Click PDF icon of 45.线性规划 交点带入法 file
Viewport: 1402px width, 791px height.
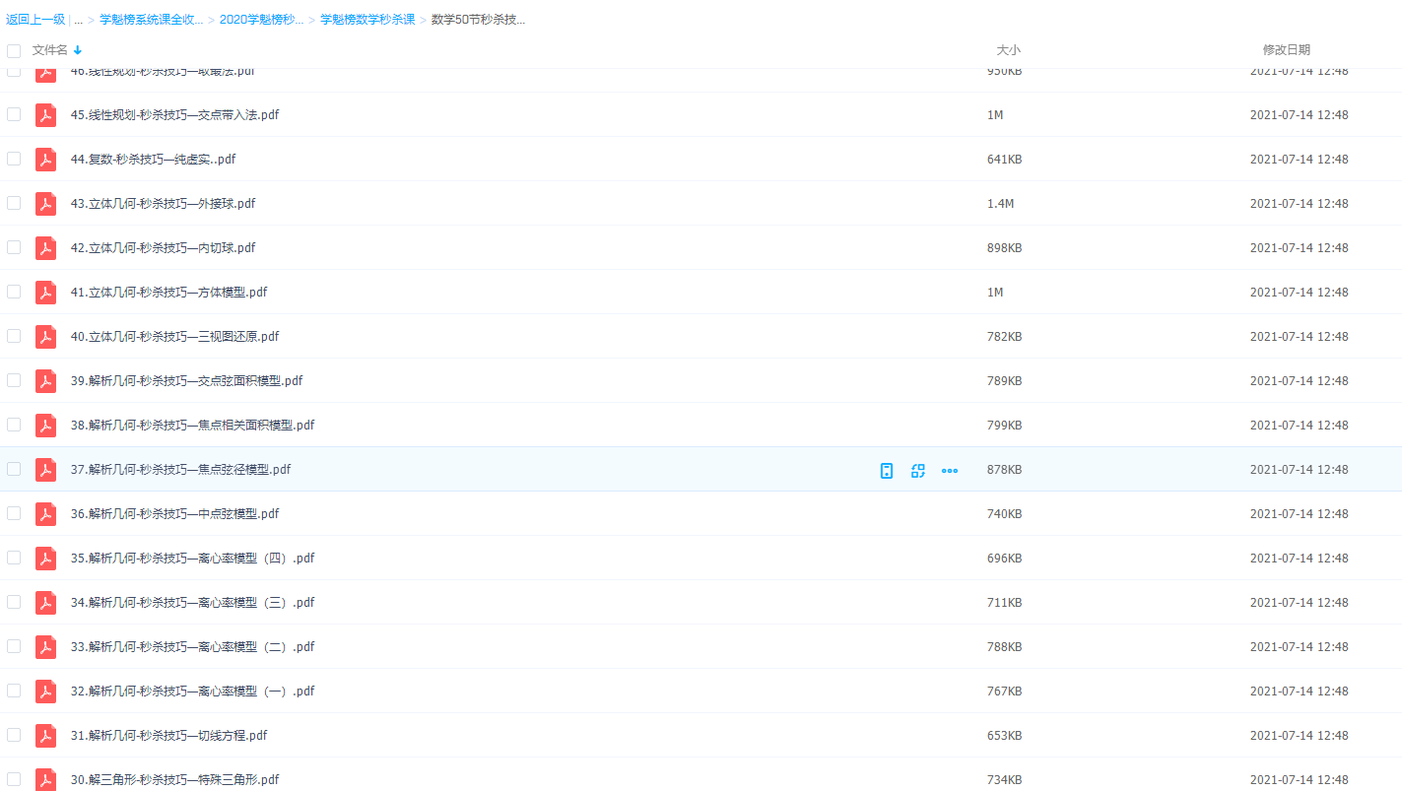click(45, 115)
